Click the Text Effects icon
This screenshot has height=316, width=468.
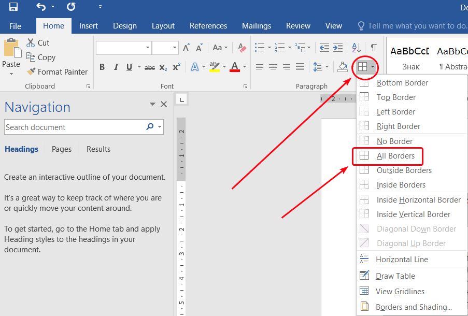195,67
